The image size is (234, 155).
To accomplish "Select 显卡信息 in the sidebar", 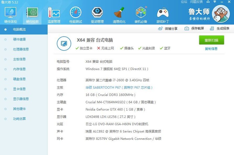I will point(24,89).
